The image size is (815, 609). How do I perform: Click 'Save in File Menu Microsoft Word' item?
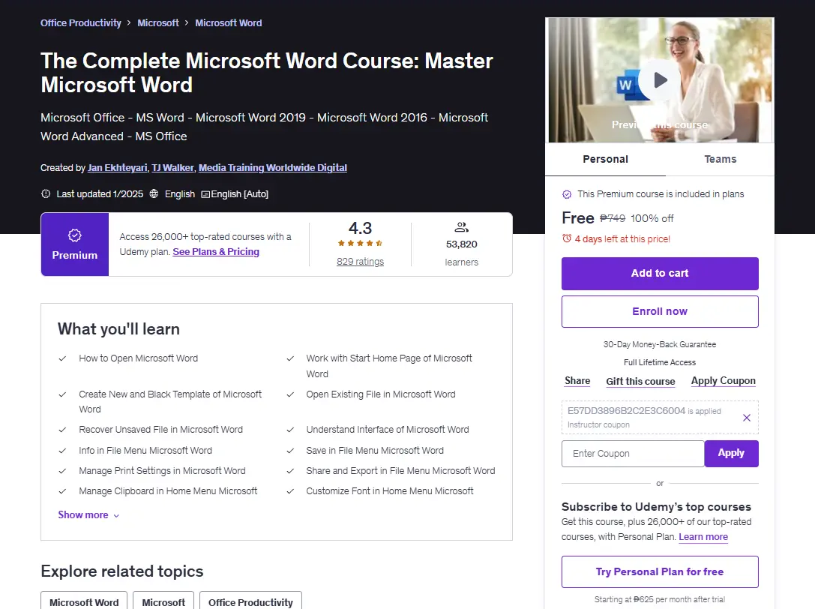pos(375,451)
